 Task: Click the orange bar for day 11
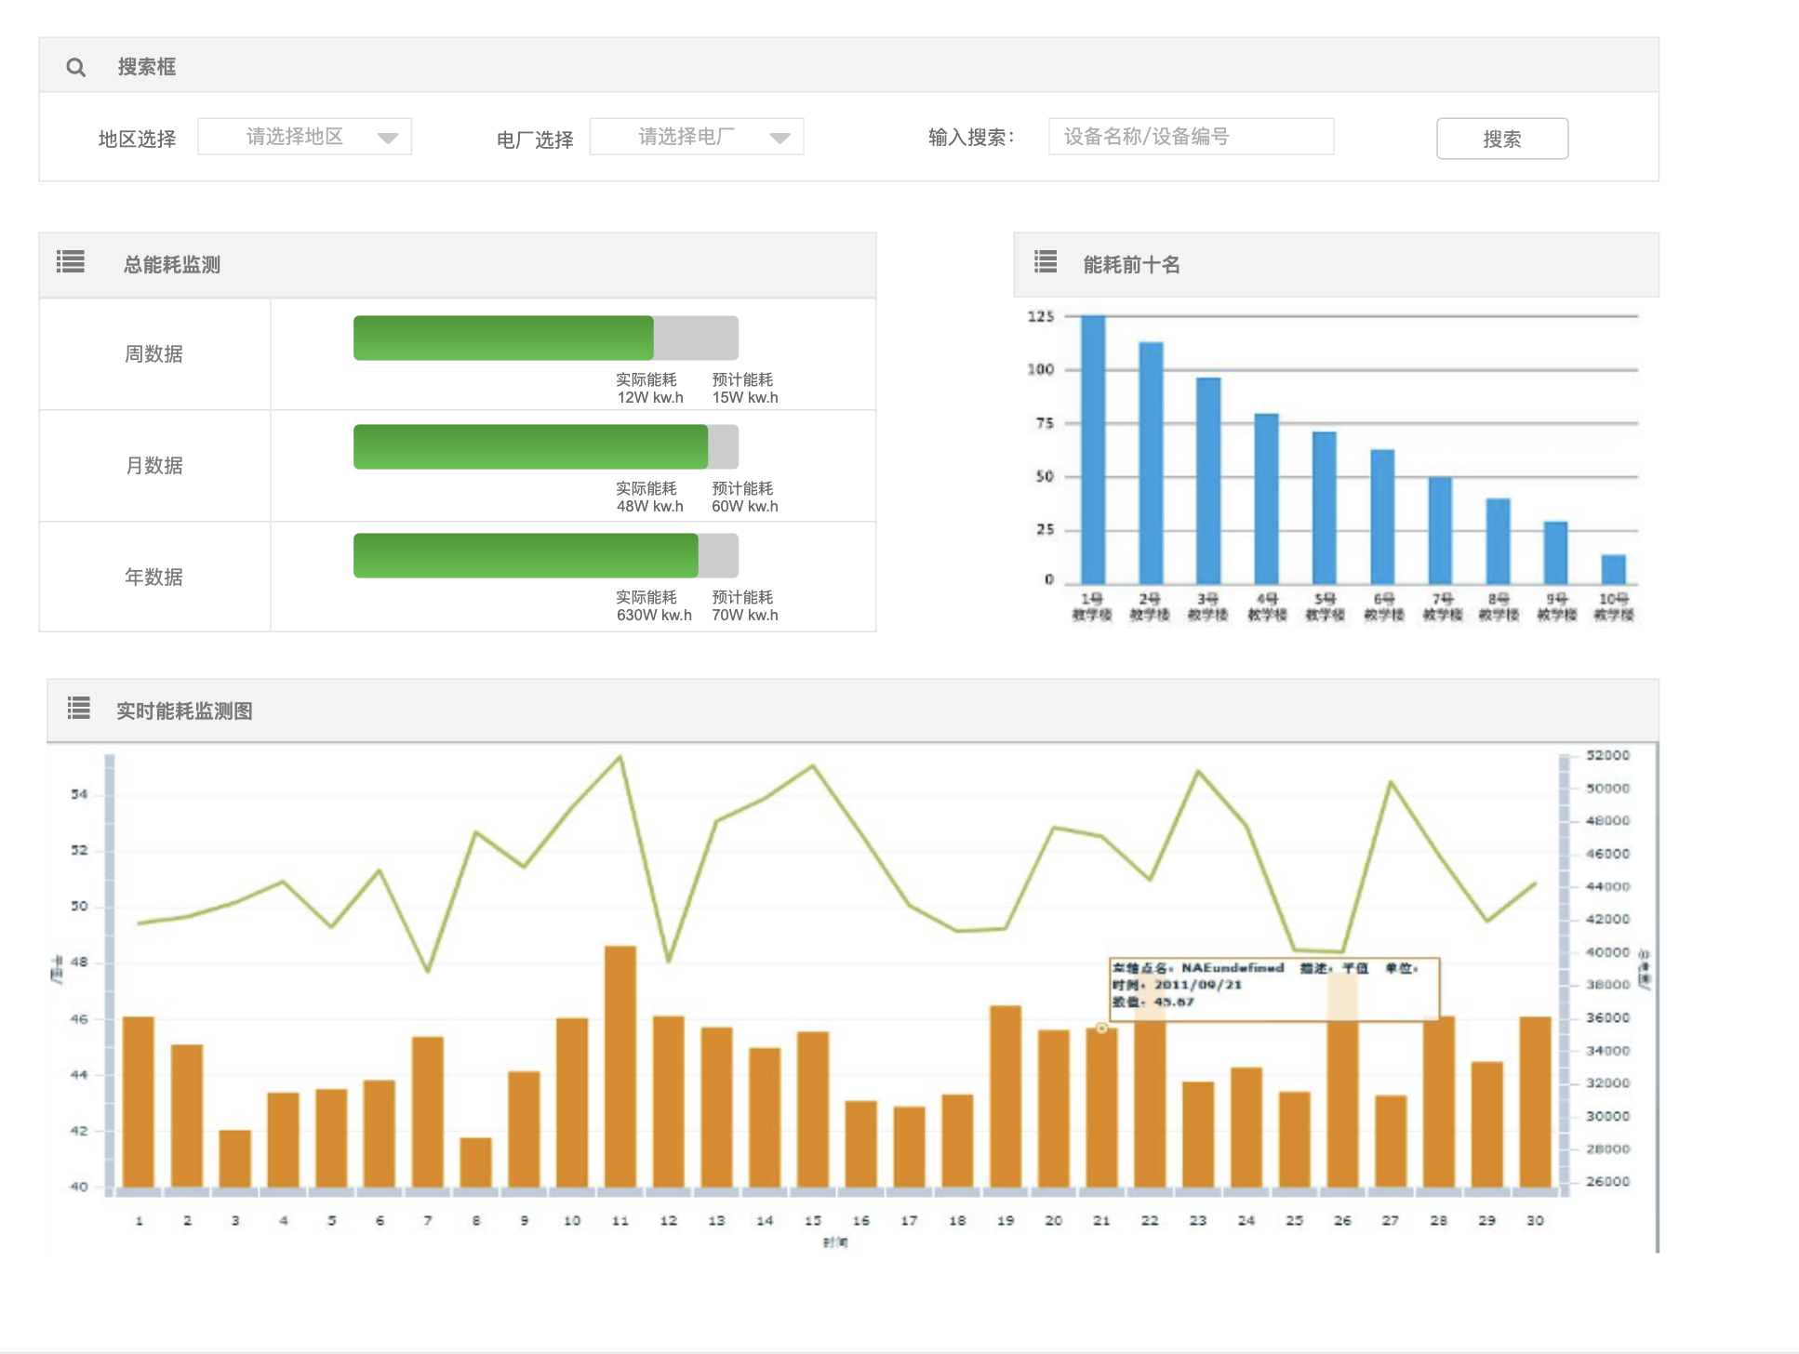click(x=620, y=1066)
